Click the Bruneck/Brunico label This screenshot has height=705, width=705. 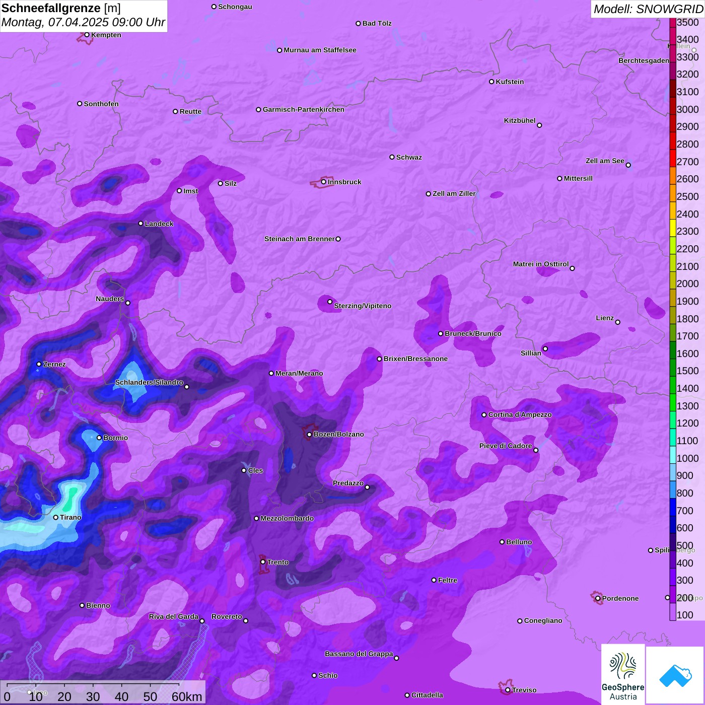[x=473, y=333]
